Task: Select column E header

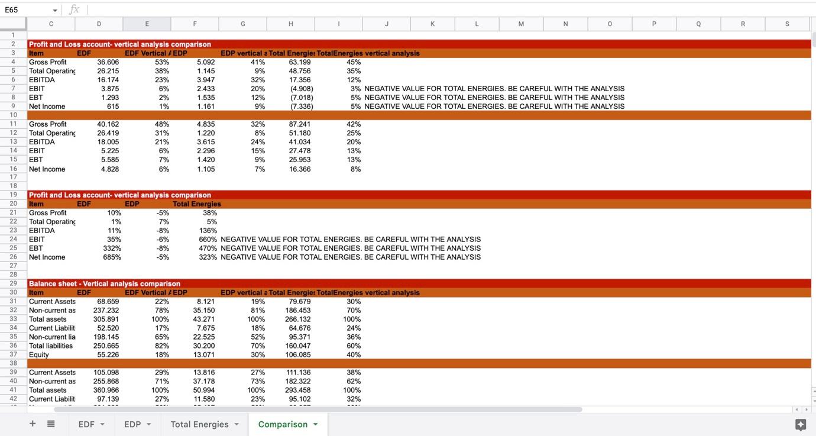Action: 147,24
